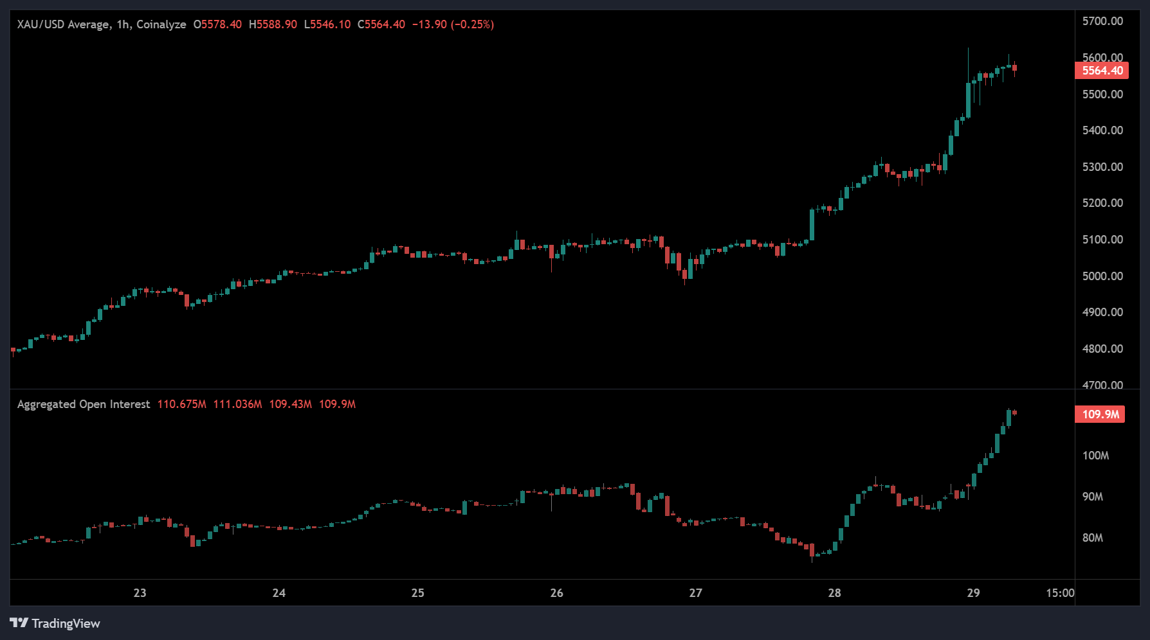This screenshot has width=1150, height=640.
Task: Click date 29 on the time axis
Action: pos(973,592)
